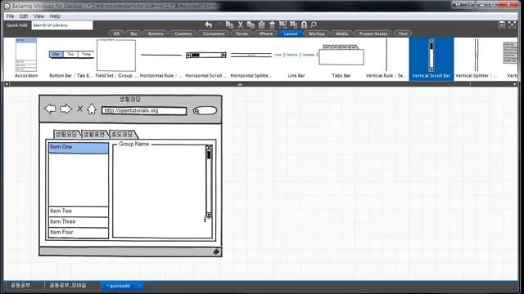Screen dimensions: 524x294
Task: Click the full screen presentation icon
Action: 512,24
